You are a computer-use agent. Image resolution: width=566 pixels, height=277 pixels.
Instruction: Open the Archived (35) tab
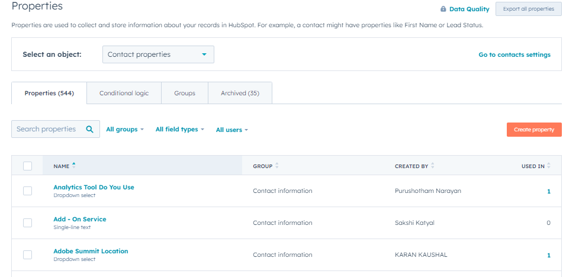(240, 93)
